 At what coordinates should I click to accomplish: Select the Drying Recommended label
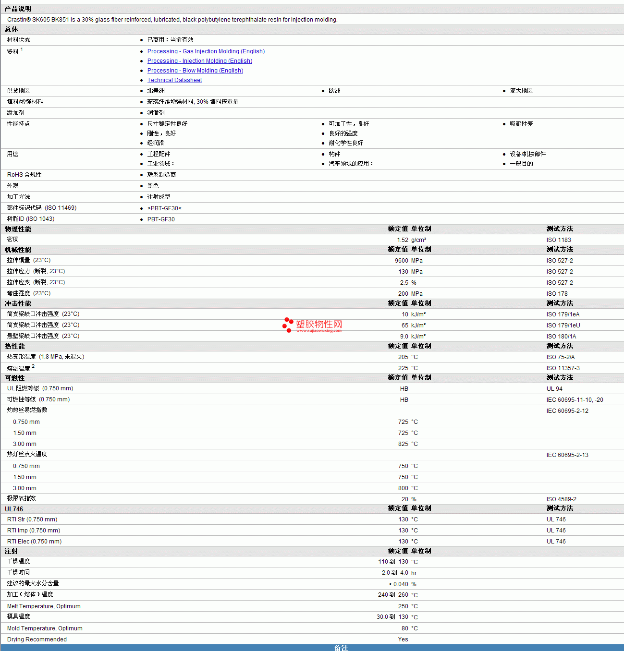[x=37, y=639]
